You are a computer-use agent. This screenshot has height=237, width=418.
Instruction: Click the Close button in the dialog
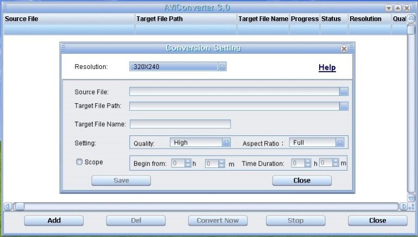point(302,180)
